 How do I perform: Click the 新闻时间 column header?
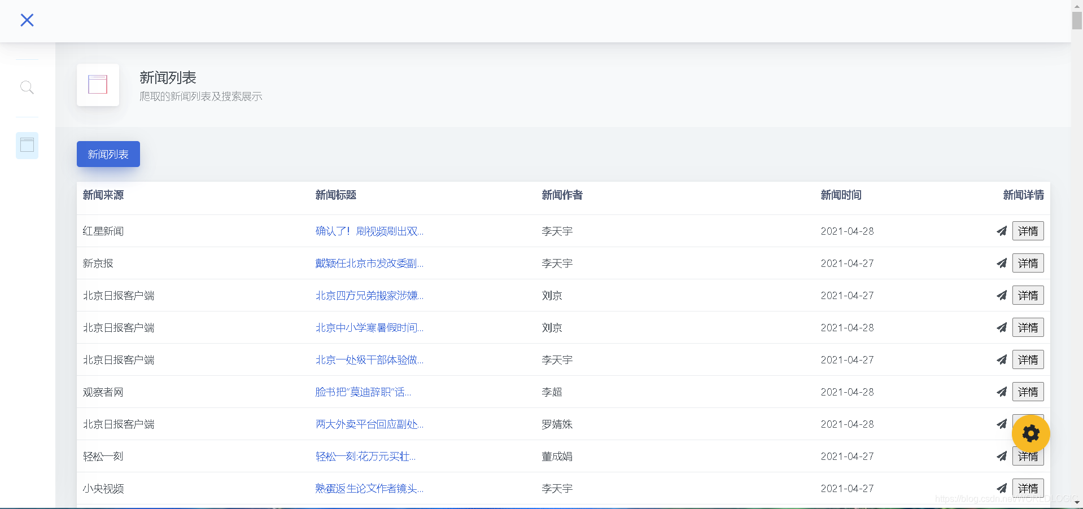(x=841, y=195)
